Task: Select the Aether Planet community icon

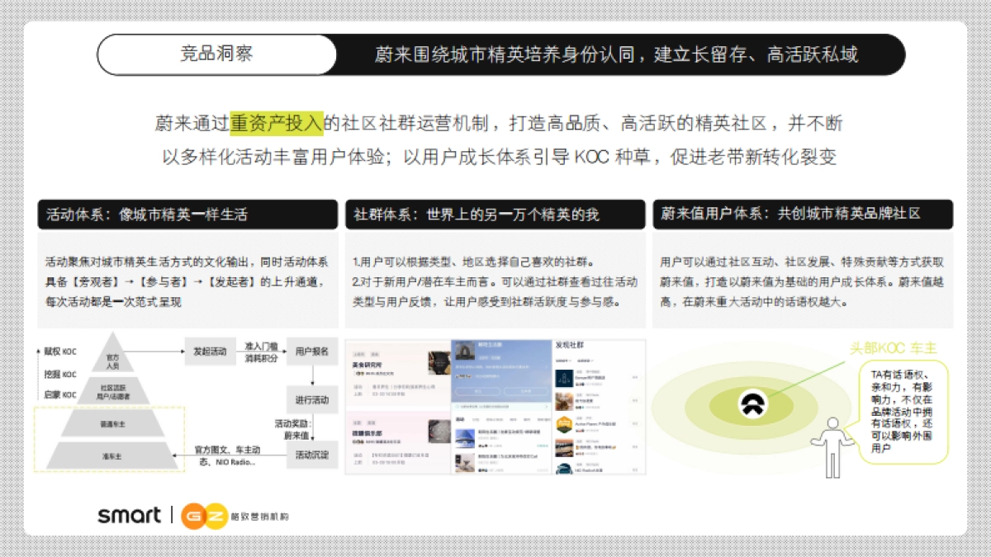Action: coord(564,423)
